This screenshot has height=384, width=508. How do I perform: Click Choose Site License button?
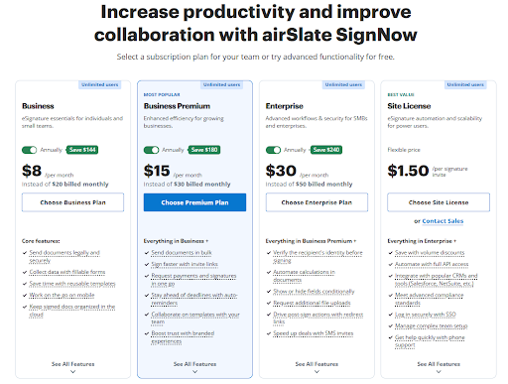click(x=439, y=202)
